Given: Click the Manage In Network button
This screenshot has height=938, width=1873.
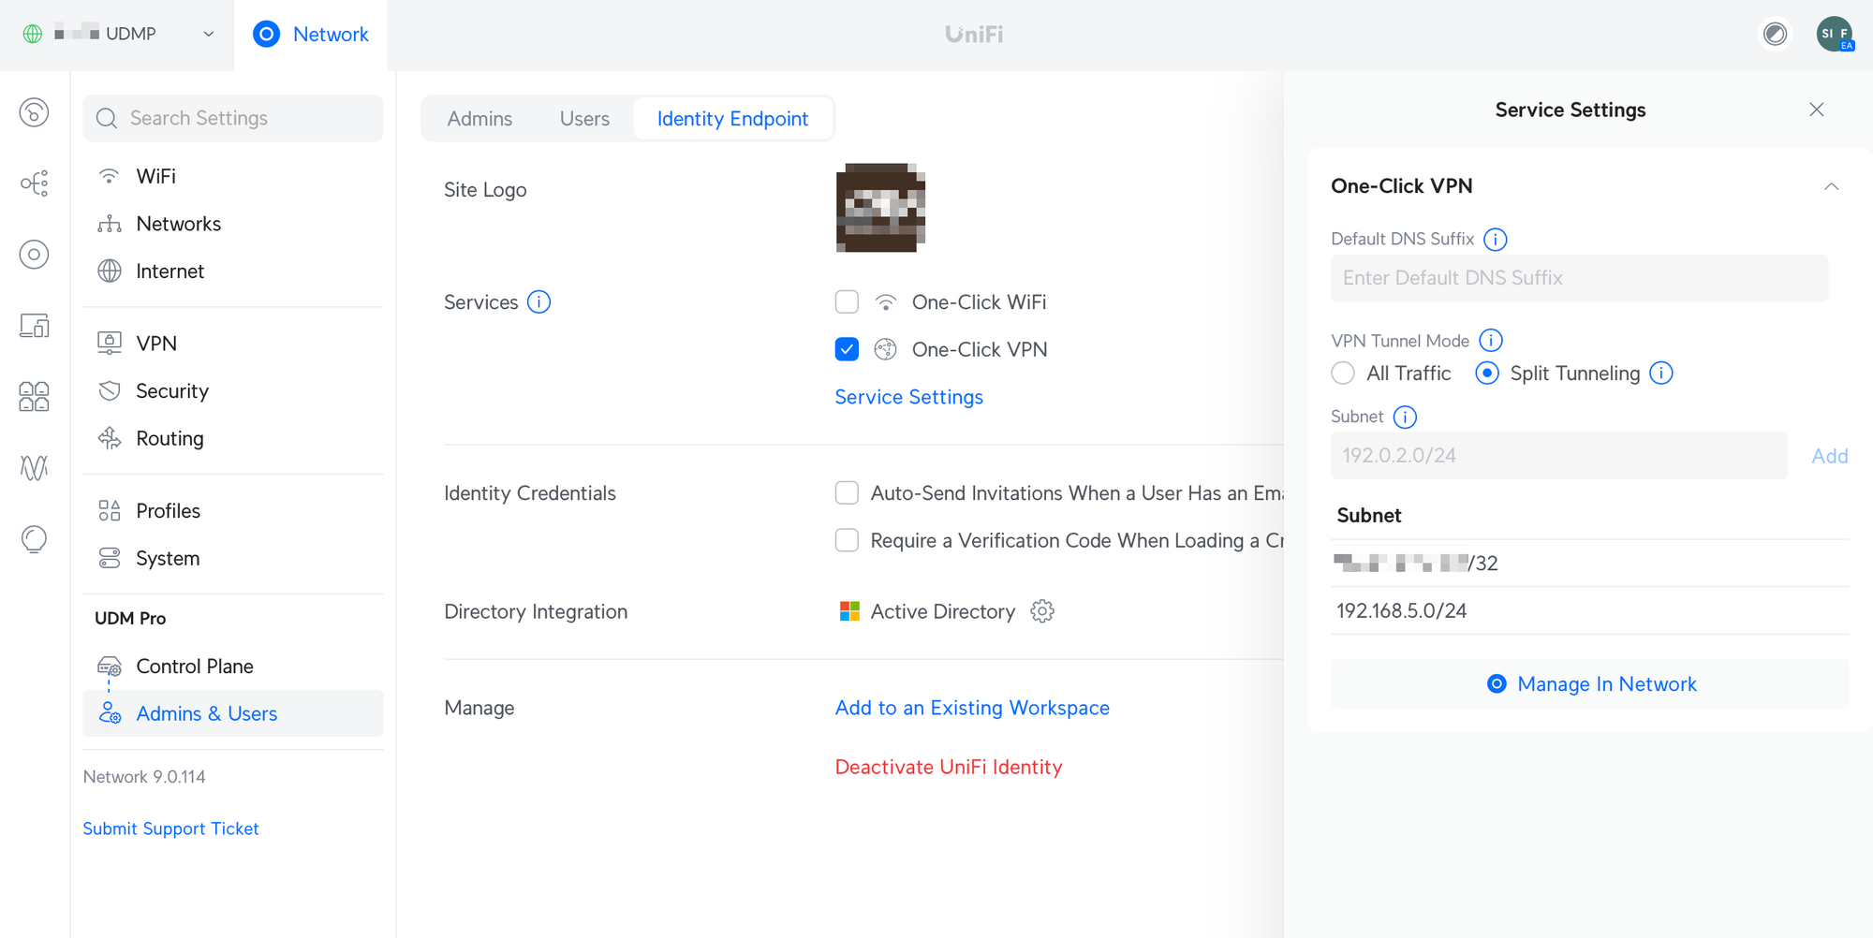Looking at the screenshot, I should click(1590, 684).
